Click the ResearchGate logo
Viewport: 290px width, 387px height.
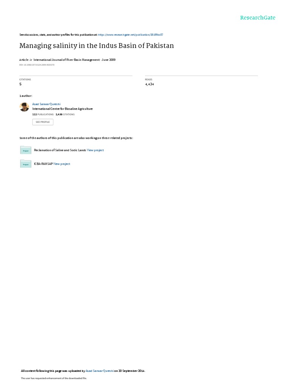(258, 18)
